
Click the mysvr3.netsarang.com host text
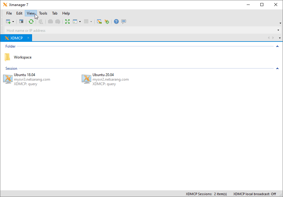(x=32, y=79)
